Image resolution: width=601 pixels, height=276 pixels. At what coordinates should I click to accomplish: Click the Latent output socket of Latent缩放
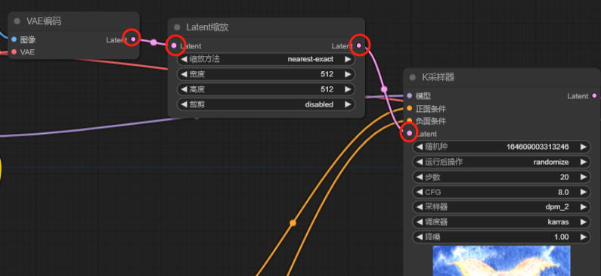pos(359,45)
